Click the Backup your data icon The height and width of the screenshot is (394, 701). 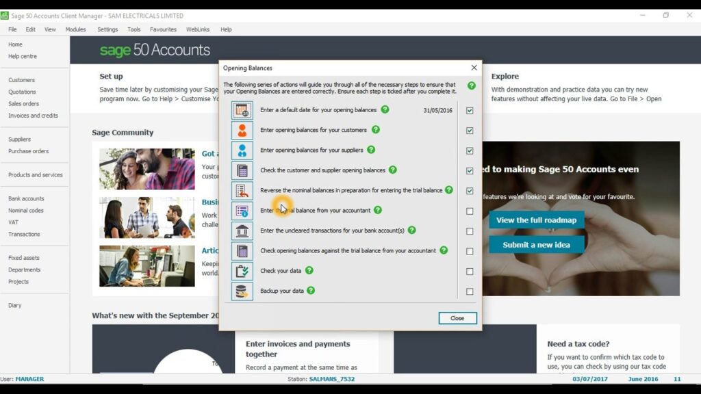tap(242, 291)
